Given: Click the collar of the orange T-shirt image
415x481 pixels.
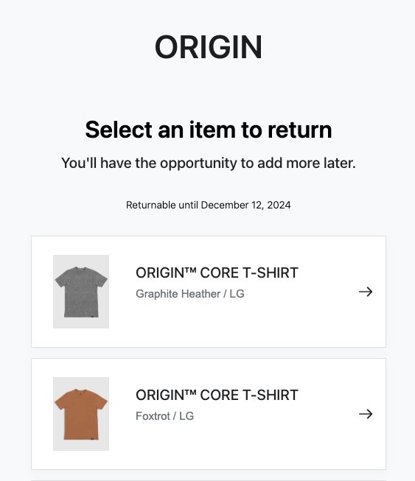Looking at the screenshot, I should (80, 391).
